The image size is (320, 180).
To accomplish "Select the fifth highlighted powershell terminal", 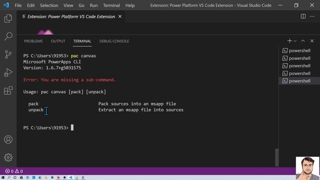I will click(299, 81).
